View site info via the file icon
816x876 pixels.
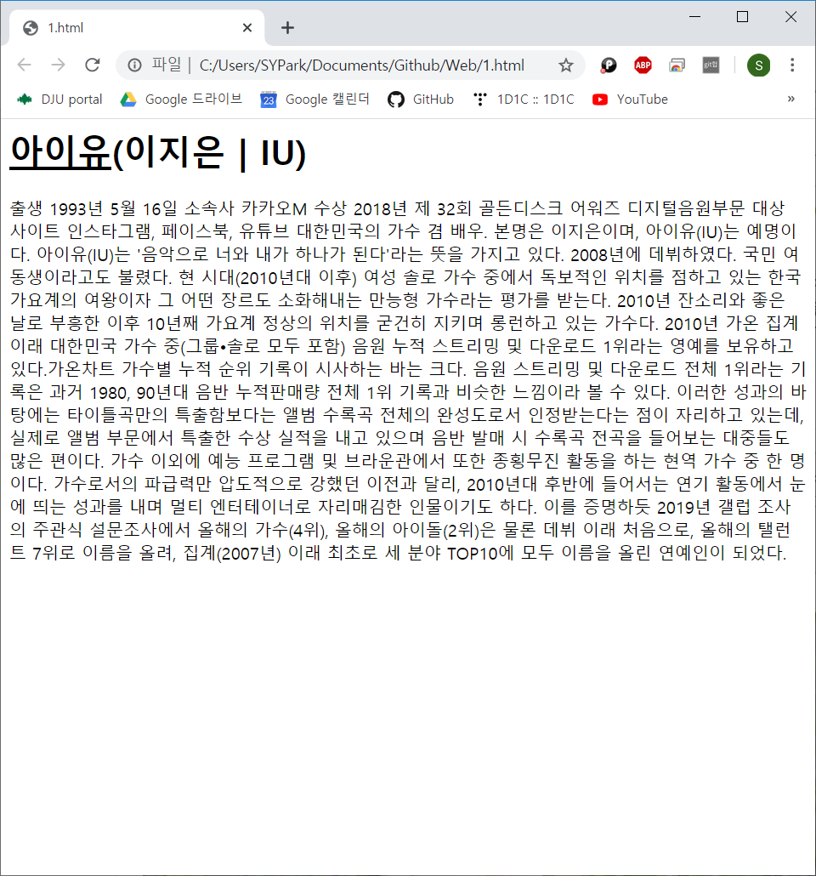tap(134, 65)
